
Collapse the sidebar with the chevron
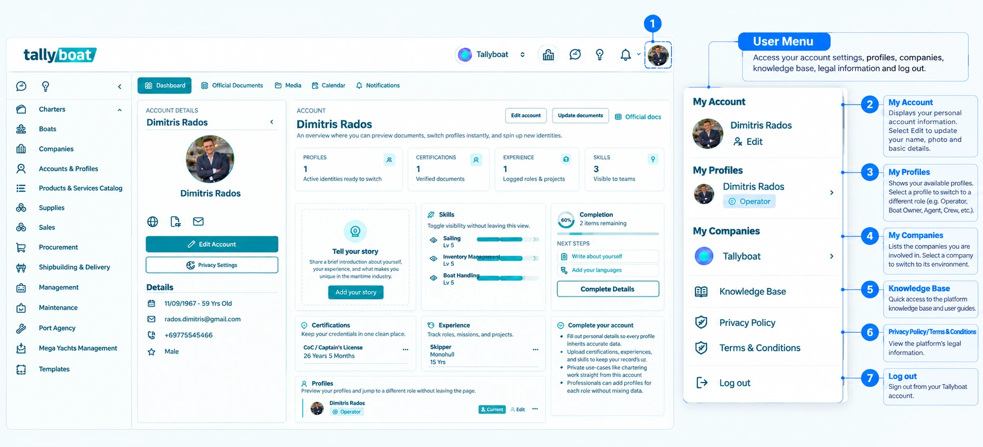coord(120,87)
